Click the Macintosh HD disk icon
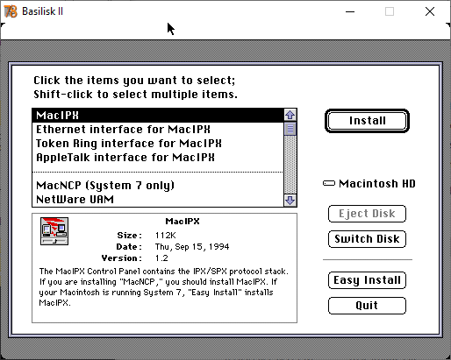The image size is (451, 360). pyautogui.click(x=329, y=183)
